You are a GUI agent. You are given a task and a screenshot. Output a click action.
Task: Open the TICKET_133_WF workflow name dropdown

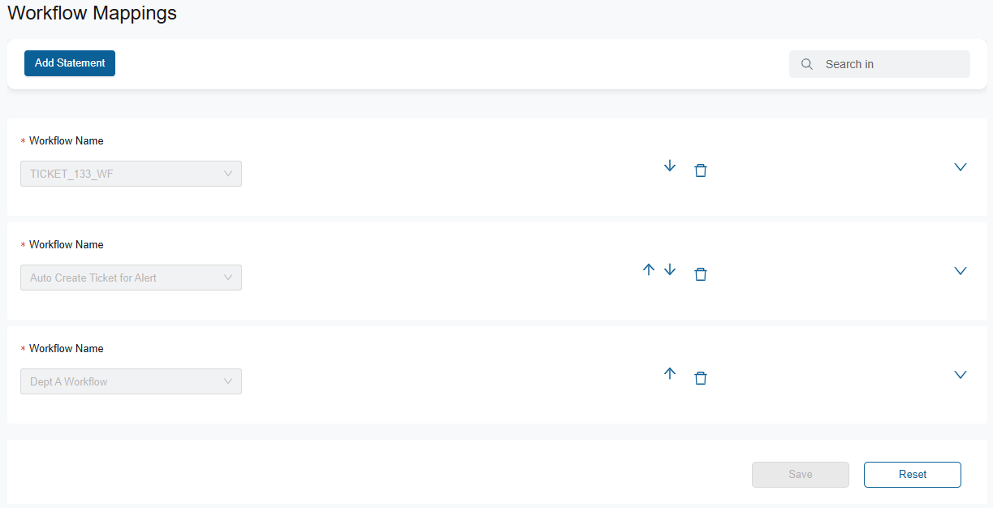[x=131, y=174]
